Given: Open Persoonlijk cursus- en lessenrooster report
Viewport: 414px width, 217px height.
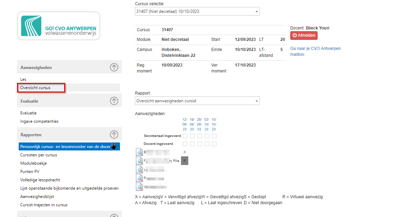Looking at the screenshot, I should point(69,147).
